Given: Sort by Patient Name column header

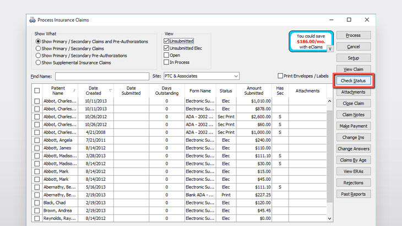Looking at the screenshot, I should (x=59, y=90).
